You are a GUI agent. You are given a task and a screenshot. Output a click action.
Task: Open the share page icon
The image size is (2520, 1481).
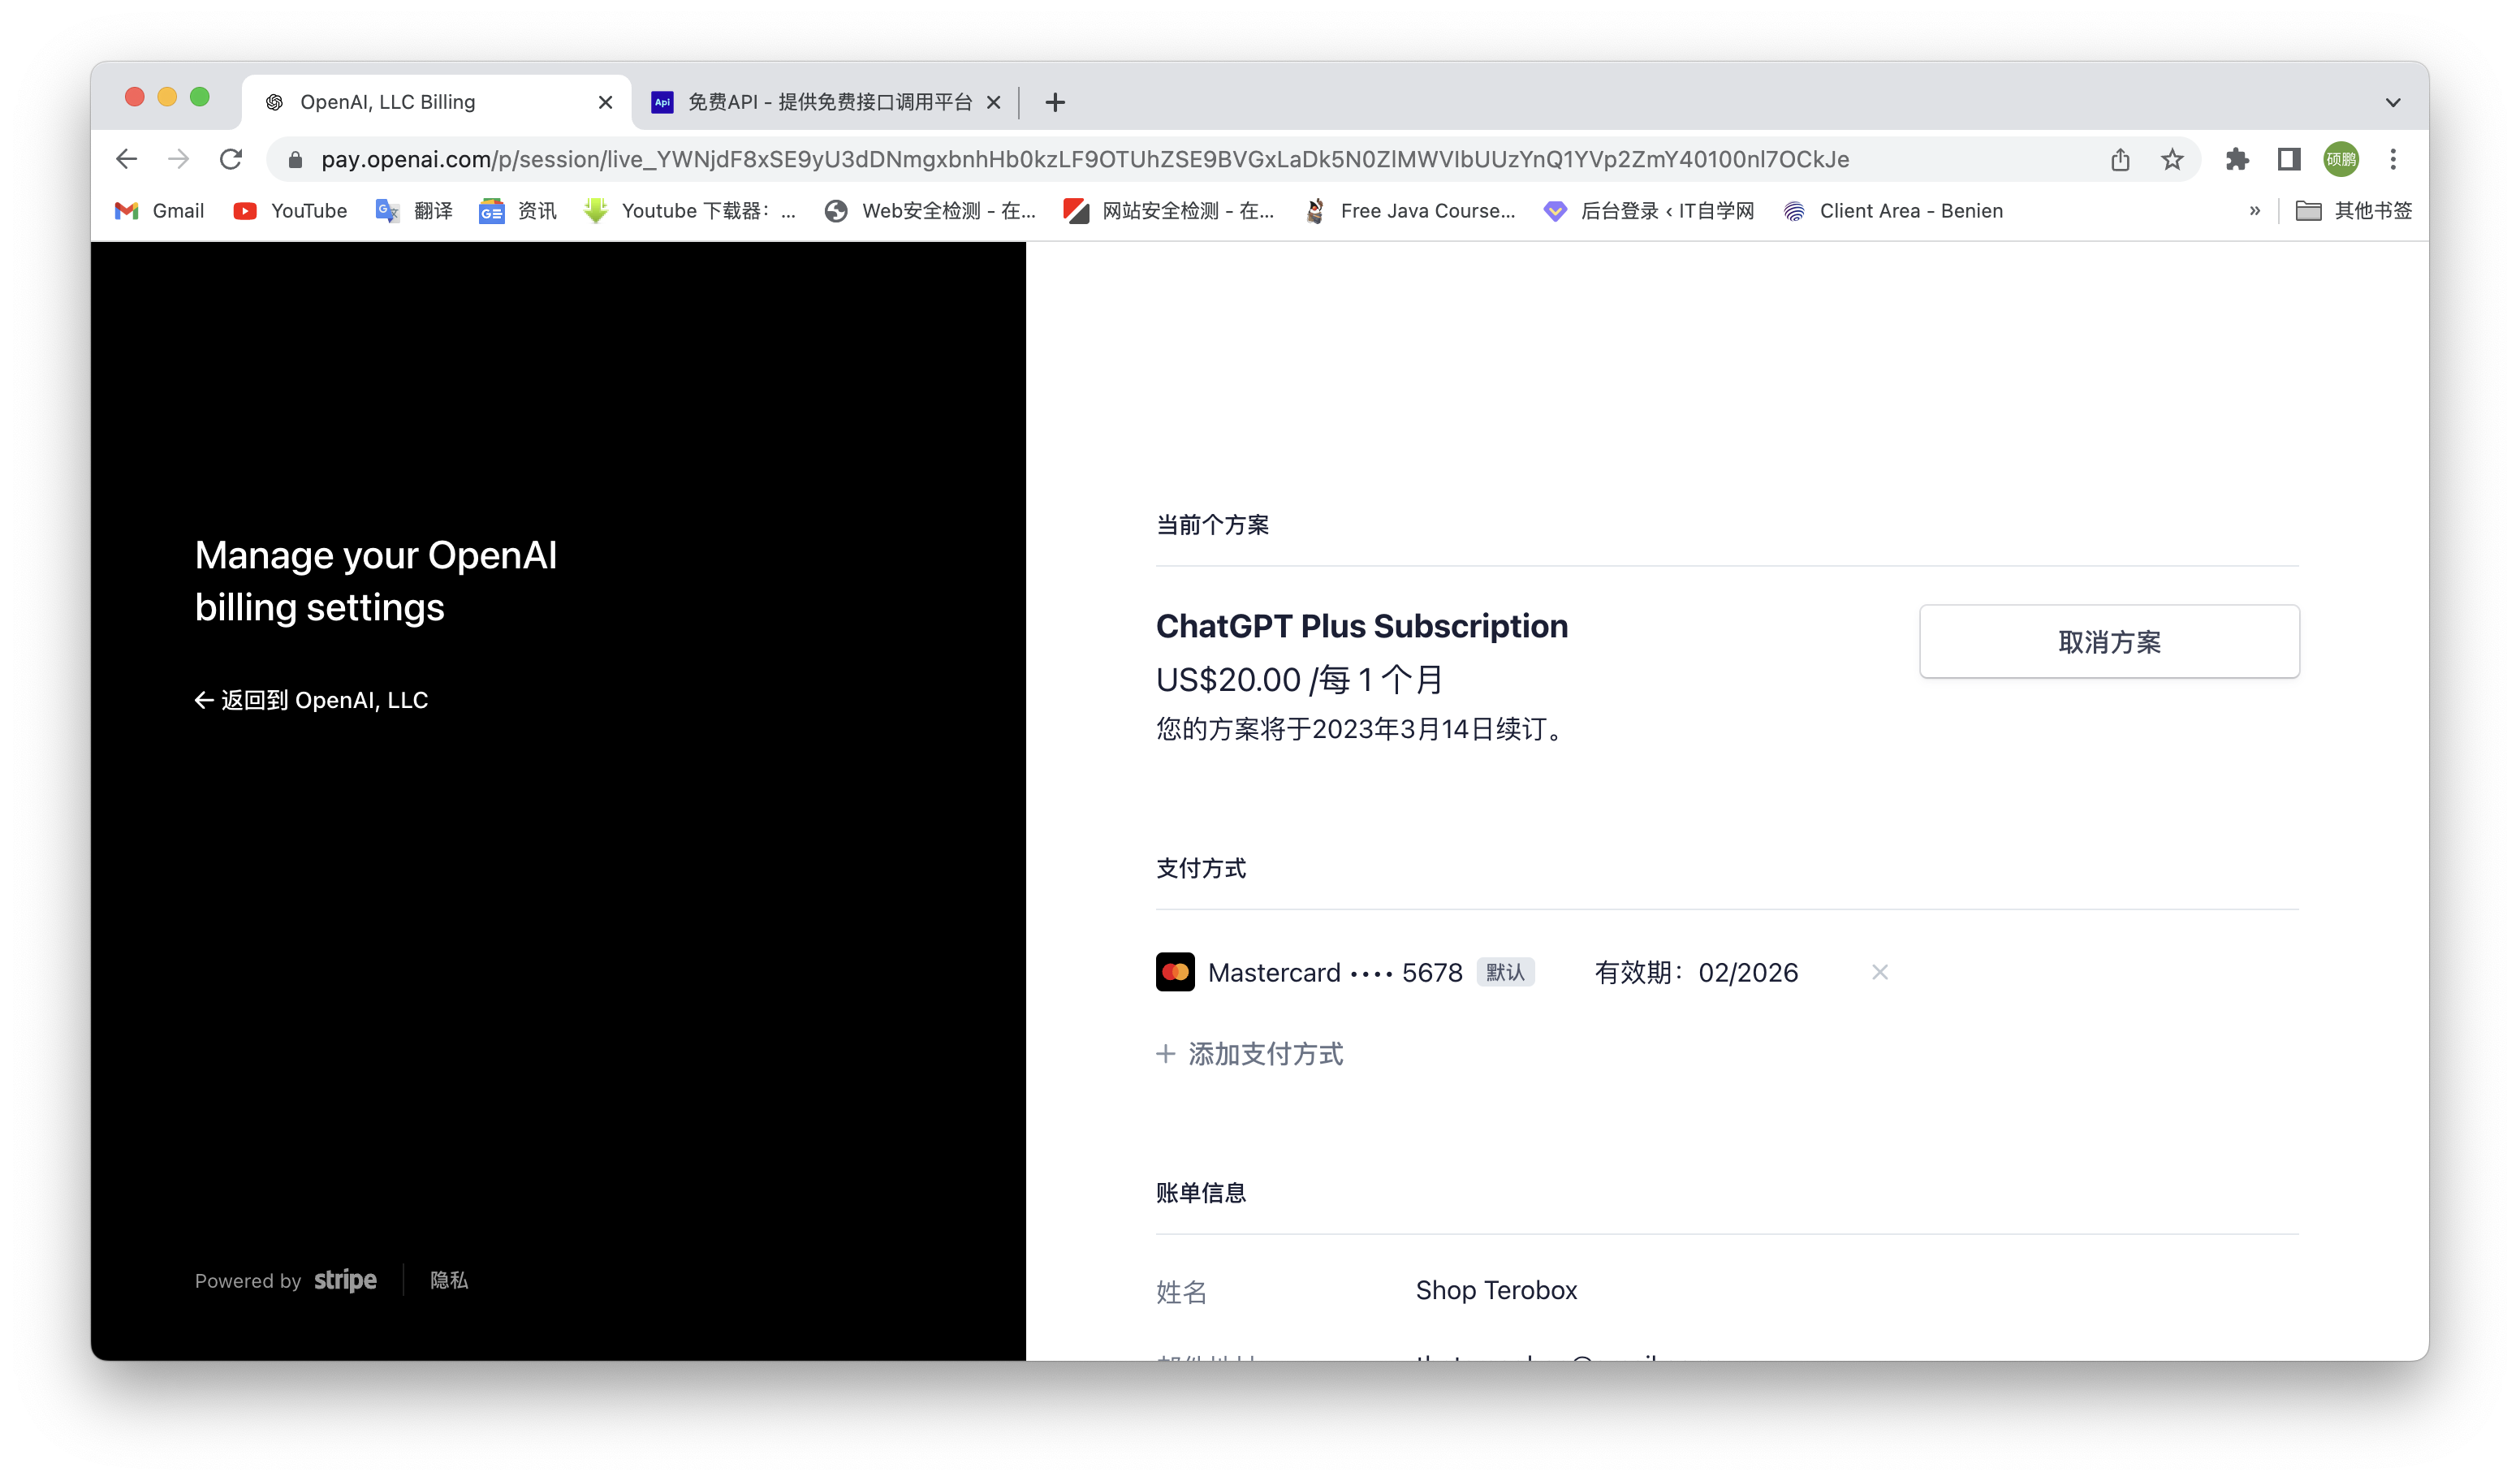(x=2120, y=159)
